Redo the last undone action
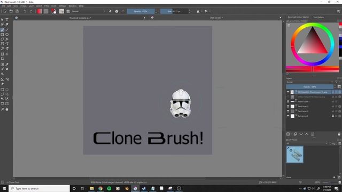Screen dimensions: 342x192 pyautogui.click(x=31, y=11)
